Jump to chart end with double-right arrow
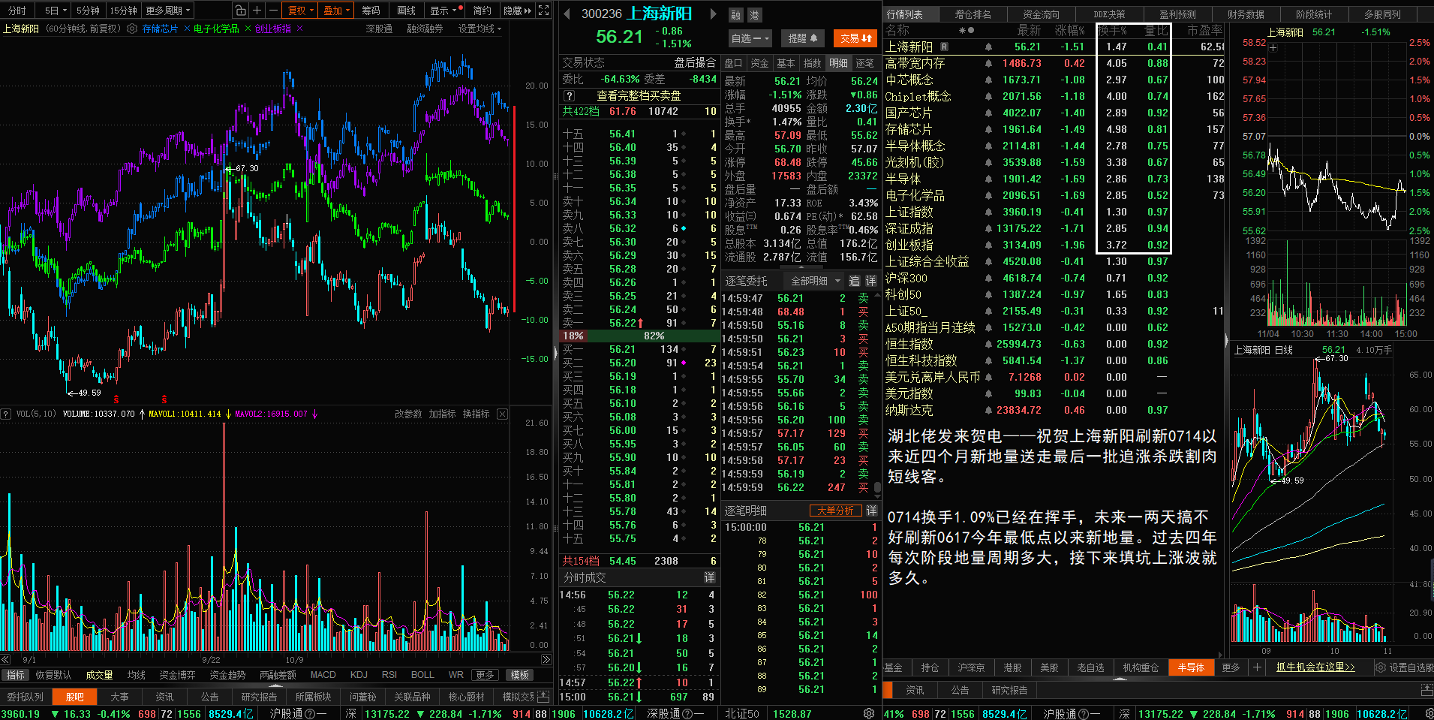1434x720 pixels. click(x=546, y=660)
